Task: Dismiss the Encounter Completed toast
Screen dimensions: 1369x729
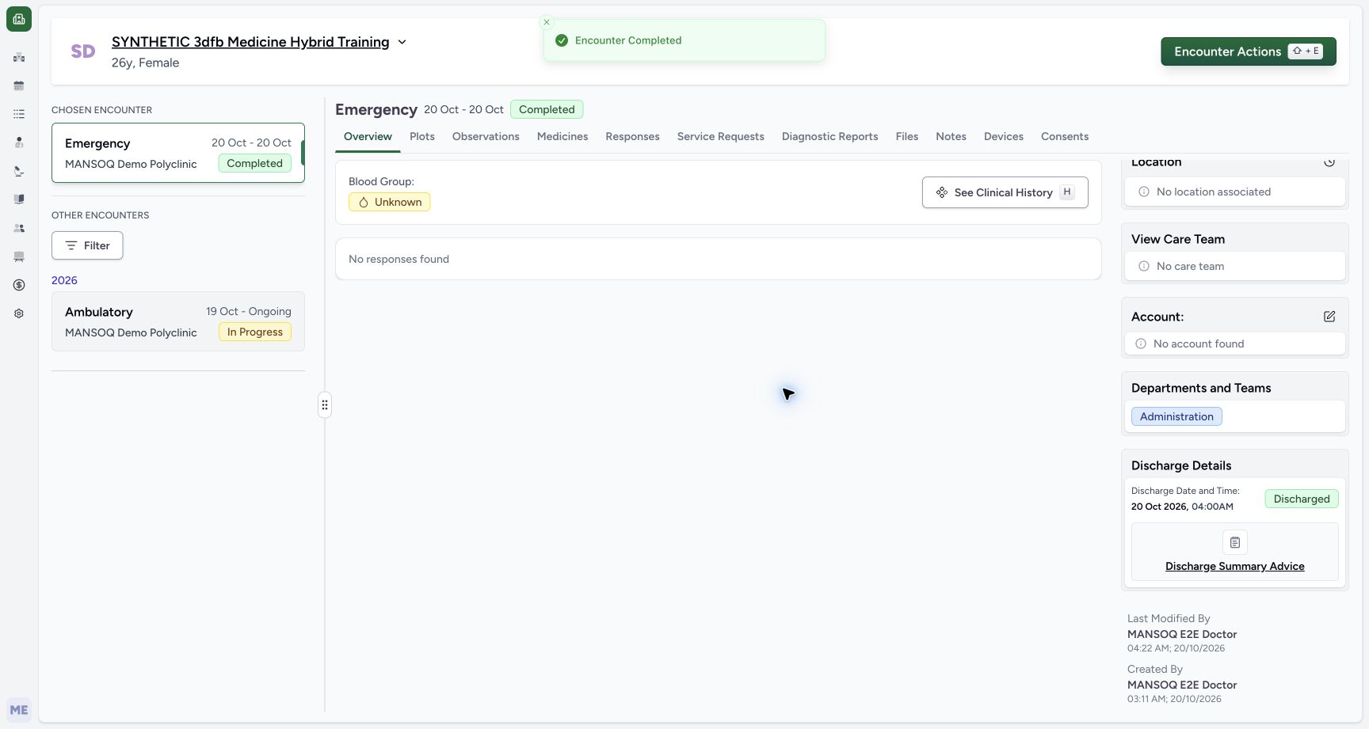Action: 547,22
